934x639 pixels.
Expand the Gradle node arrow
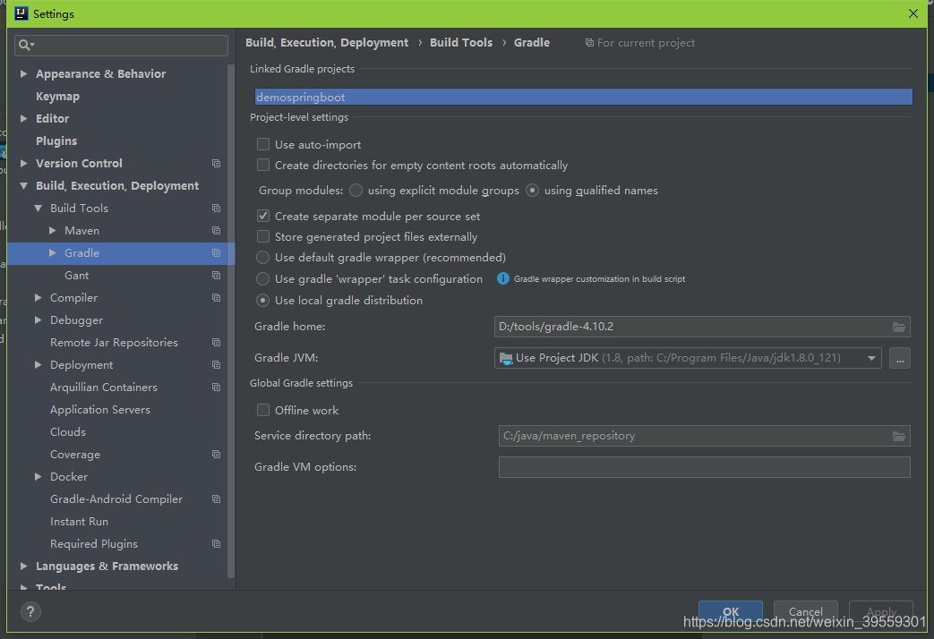coord(53,253)
